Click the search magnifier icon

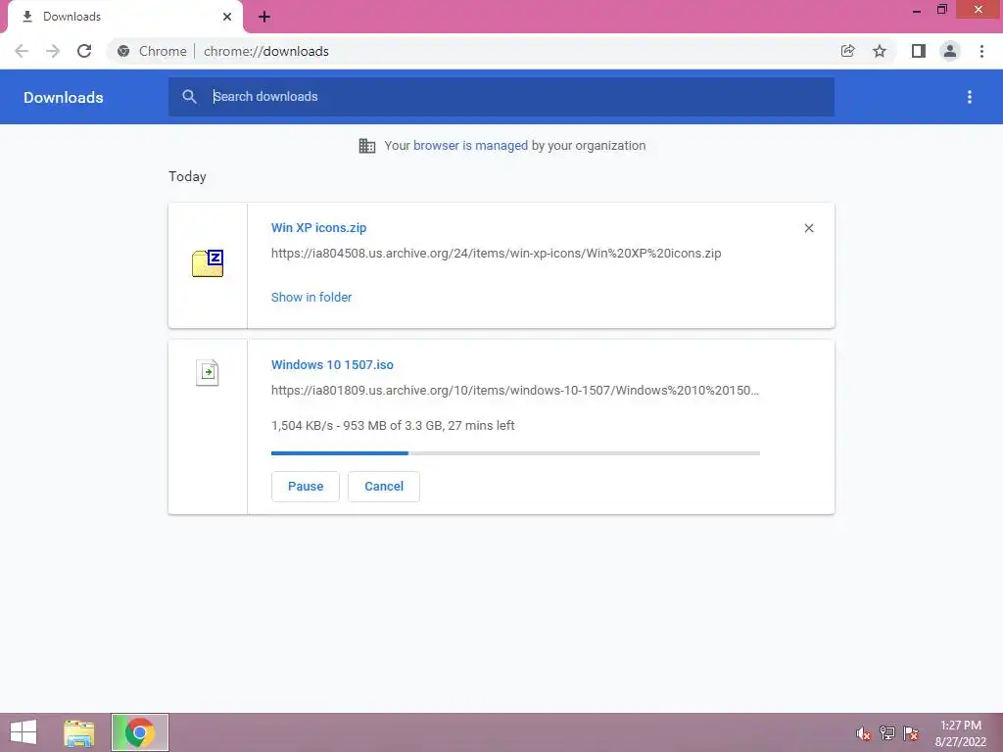click(189, 97)
